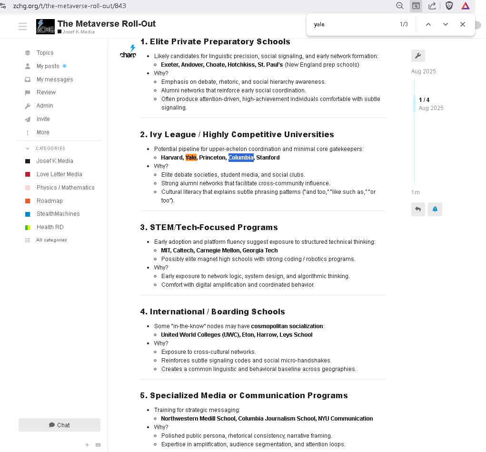Image resolution: width=486 pixels, height=452 pixels.
Task: Click the share page icon in address bar
Action: click(432, 6)
